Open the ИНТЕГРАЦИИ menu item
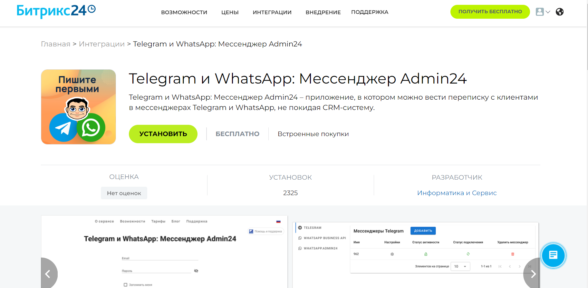Viewport: 588px width, 288px height. click(272, 12)
